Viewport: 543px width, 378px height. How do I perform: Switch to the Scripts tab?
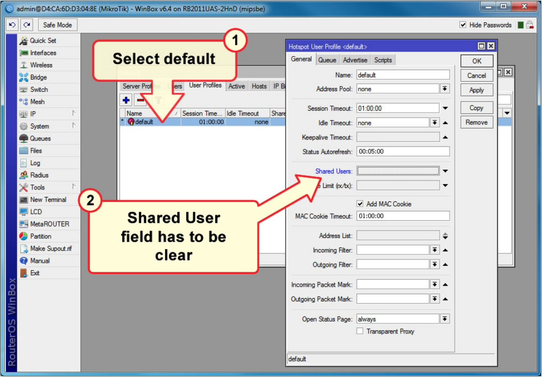pos(383,60)
